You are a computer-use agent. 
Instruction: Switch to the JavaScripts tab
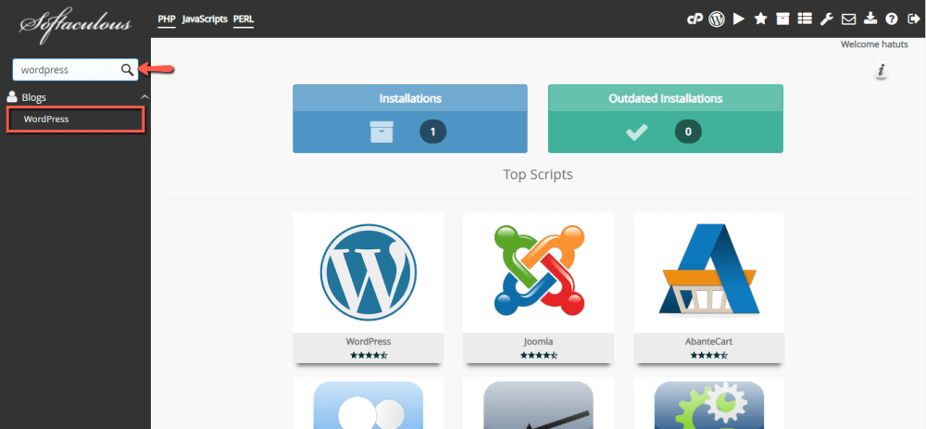[x=205, y=19]
